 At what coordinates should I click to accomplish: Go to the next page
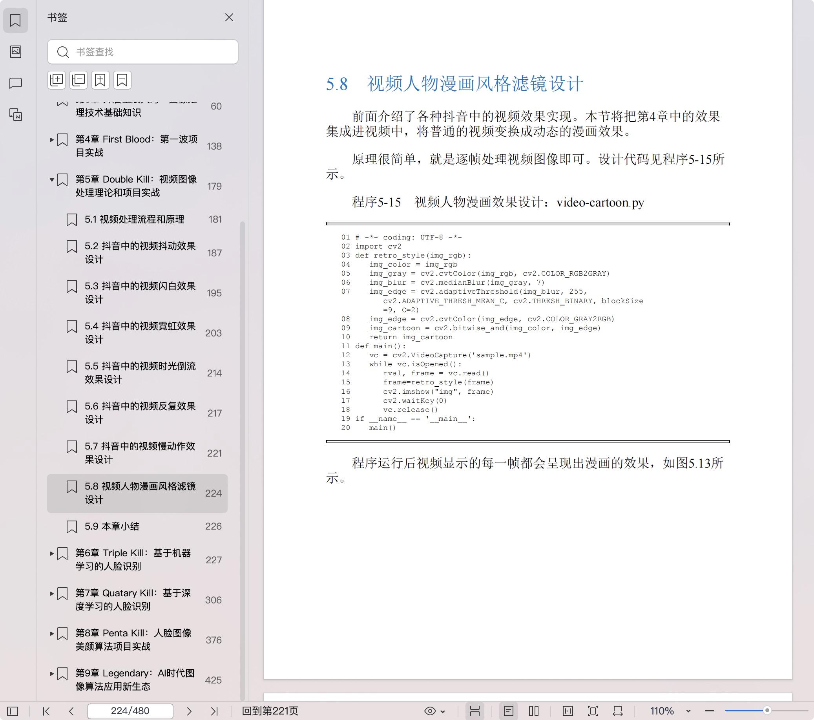coord(189,711)
